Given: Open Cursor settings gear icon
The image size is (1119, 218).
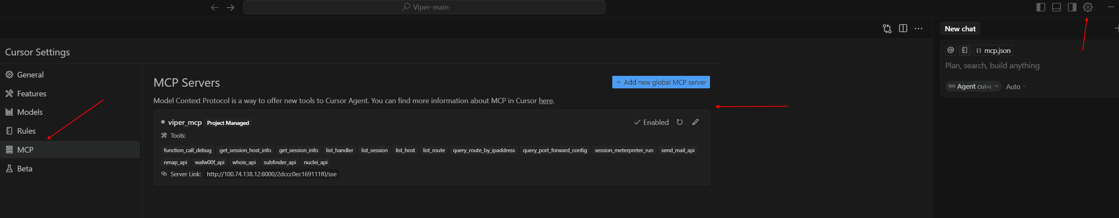Looking at the screenshot, I should pos(1087,7).
